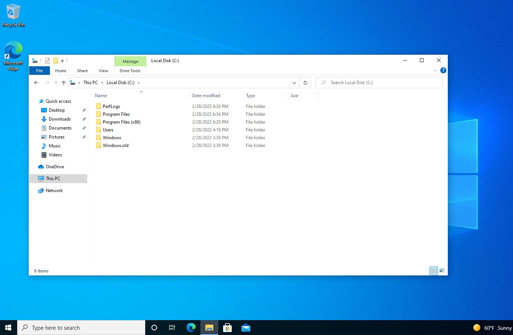Viewport: 513px width, 335px height.
Task: Switch to the View ribbon tab
Action: (103, 70)
